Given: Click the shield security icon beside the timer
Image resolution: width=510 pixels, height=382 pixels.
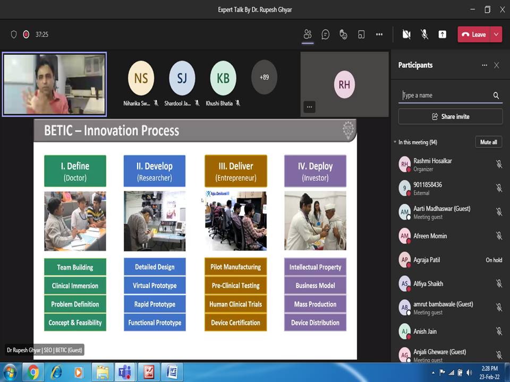Looking at the screenshot, I should 14,34.
